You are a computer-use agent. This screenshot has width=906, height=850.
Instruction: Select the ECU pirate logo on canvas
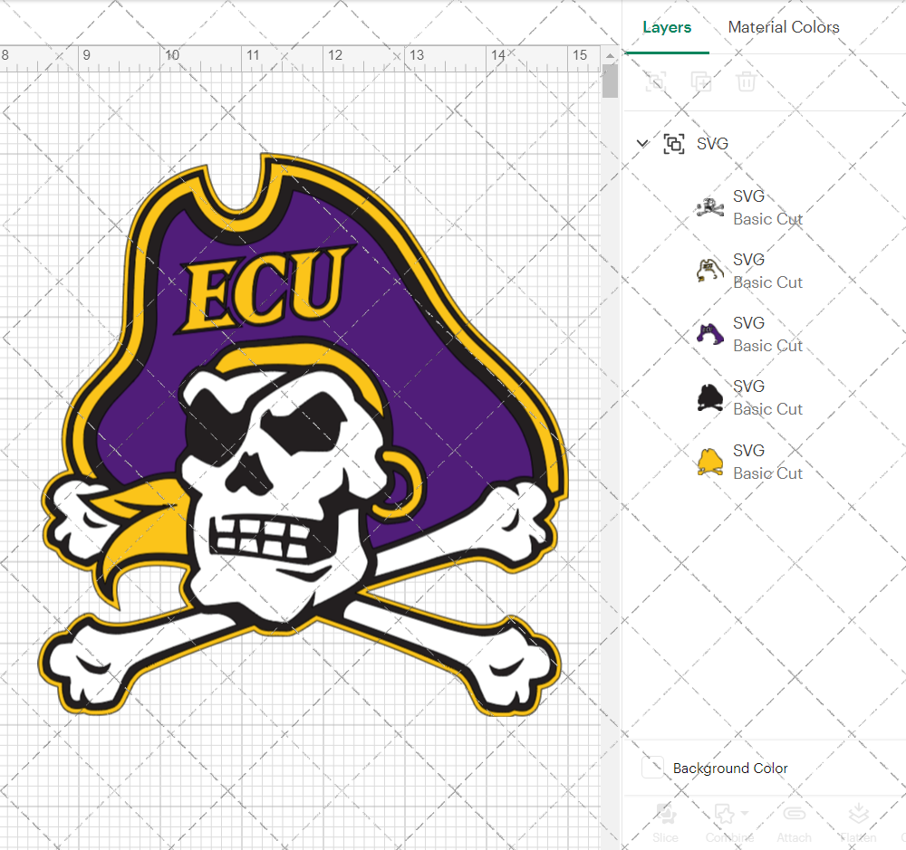click(x=304, y=435)
